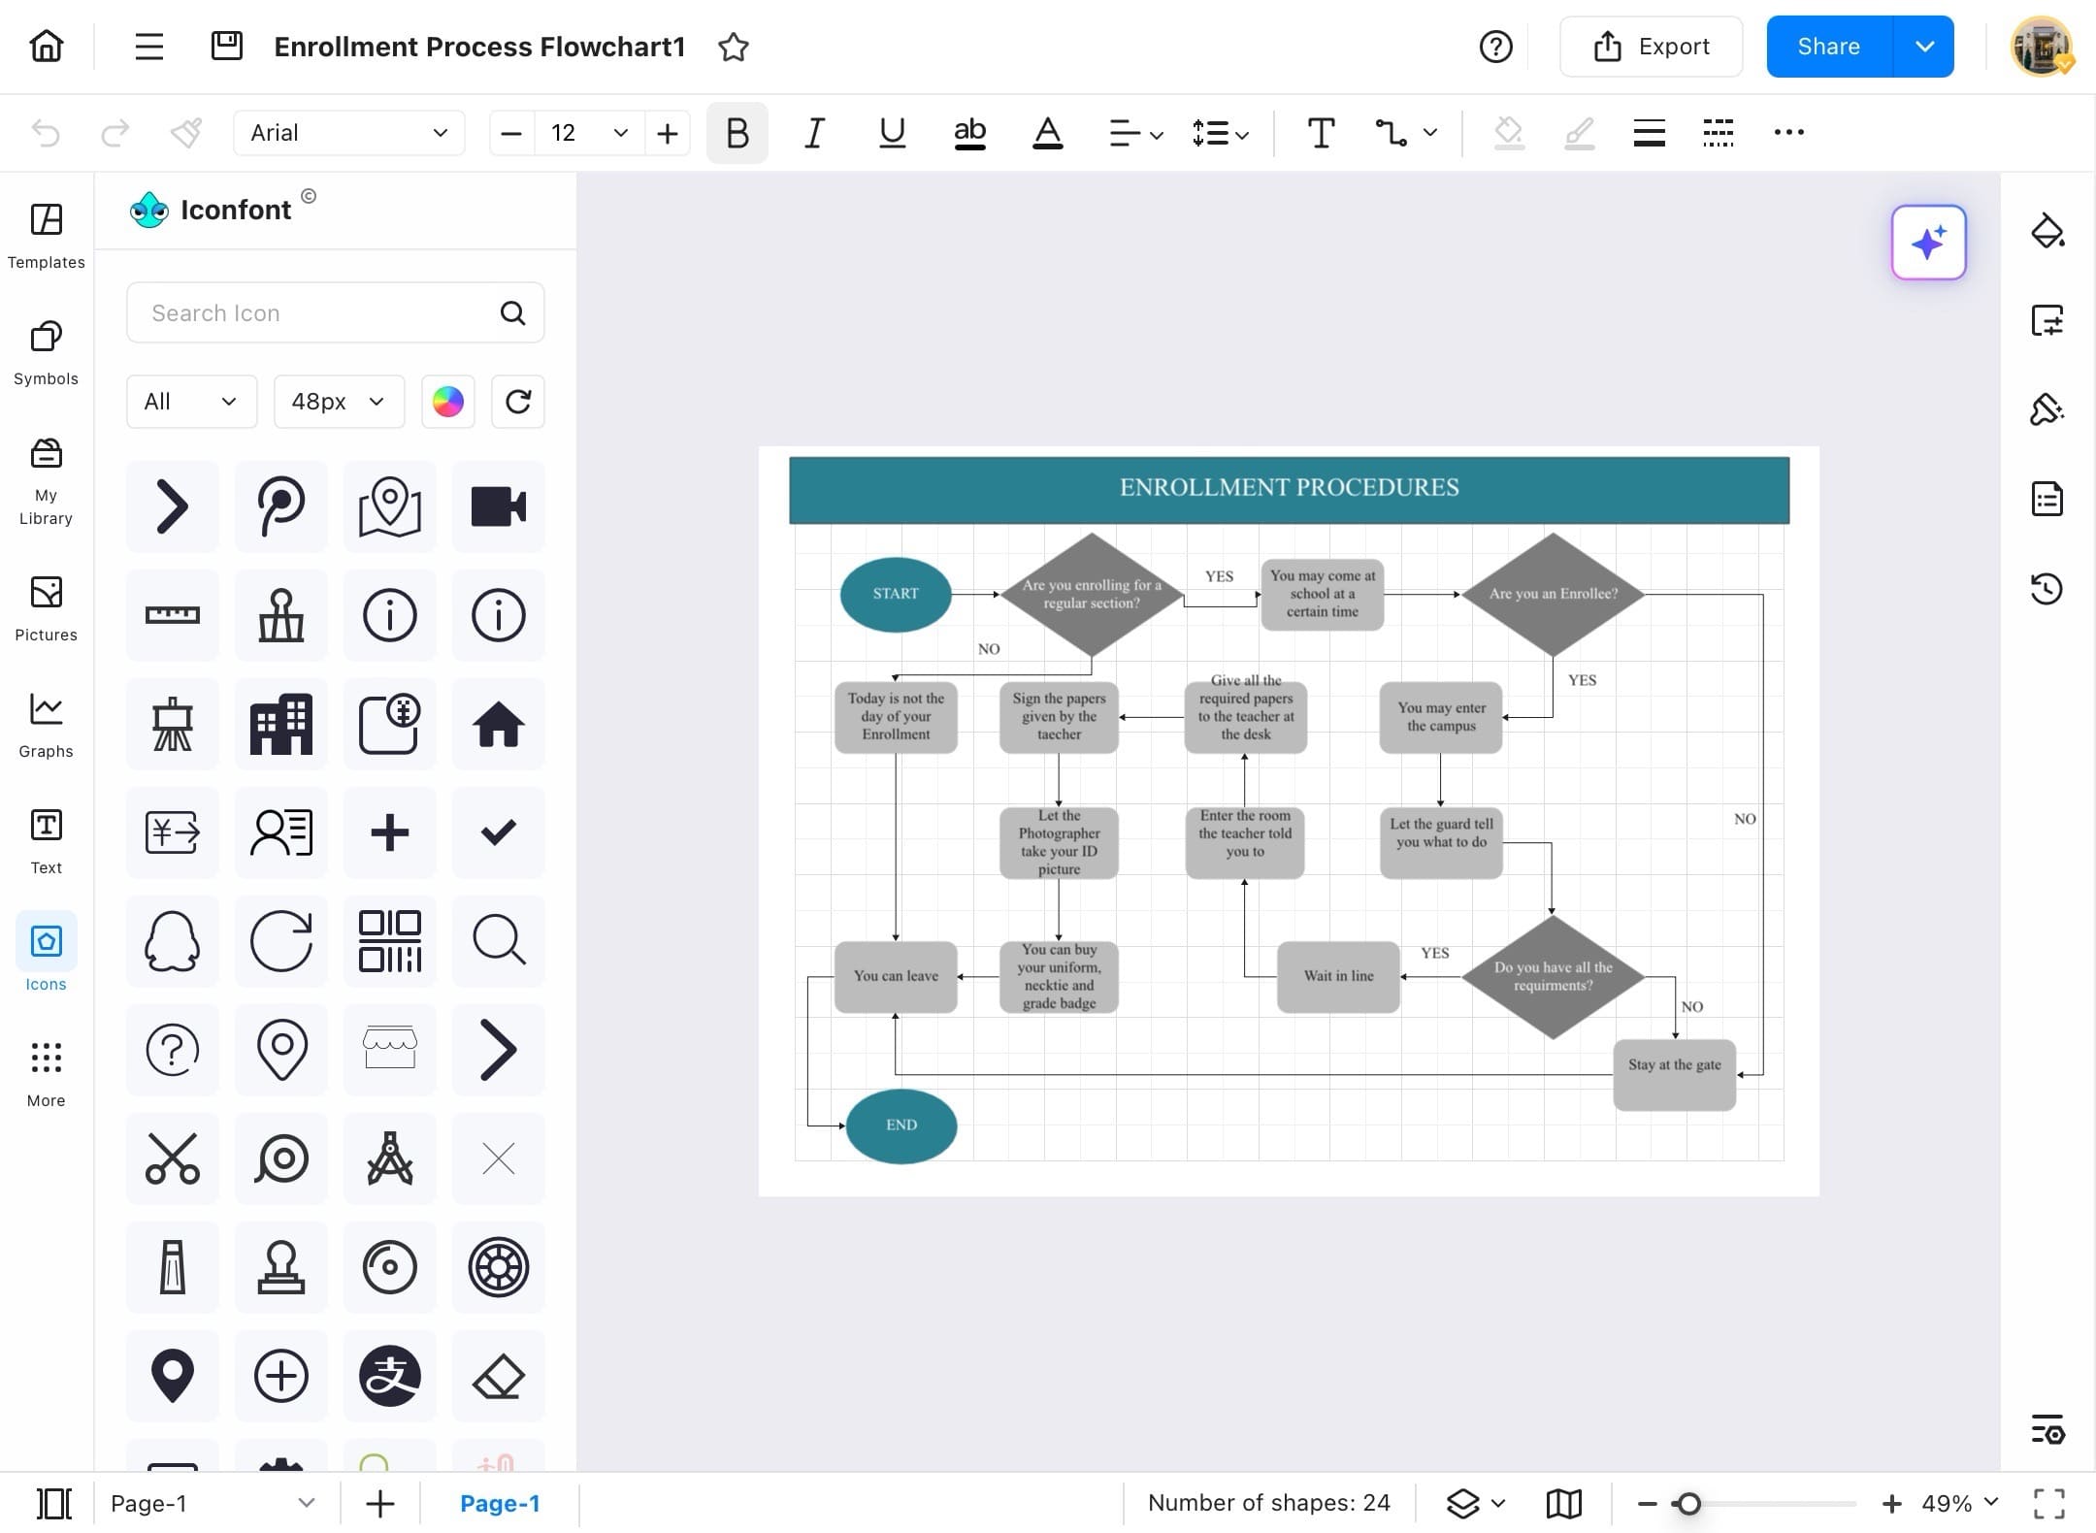The height and width of the screenshot is (1533, 2096).
Task: Open the hamburger menu
Action: (x=148, y=46)
